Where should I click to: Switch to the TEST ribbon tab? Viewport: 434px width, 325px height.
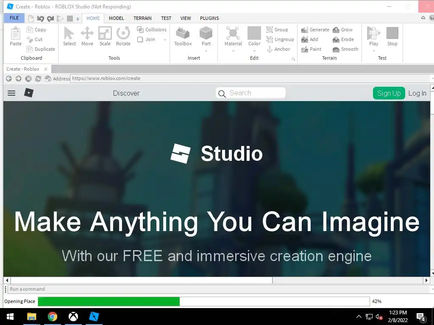coord(166,18)
